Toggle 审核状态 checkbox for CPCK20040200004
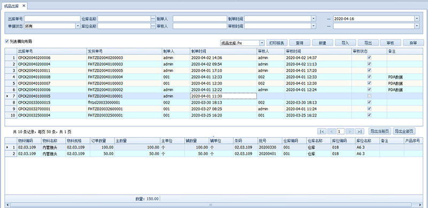Screen dimensions: 428x208 tap(369, 64)
